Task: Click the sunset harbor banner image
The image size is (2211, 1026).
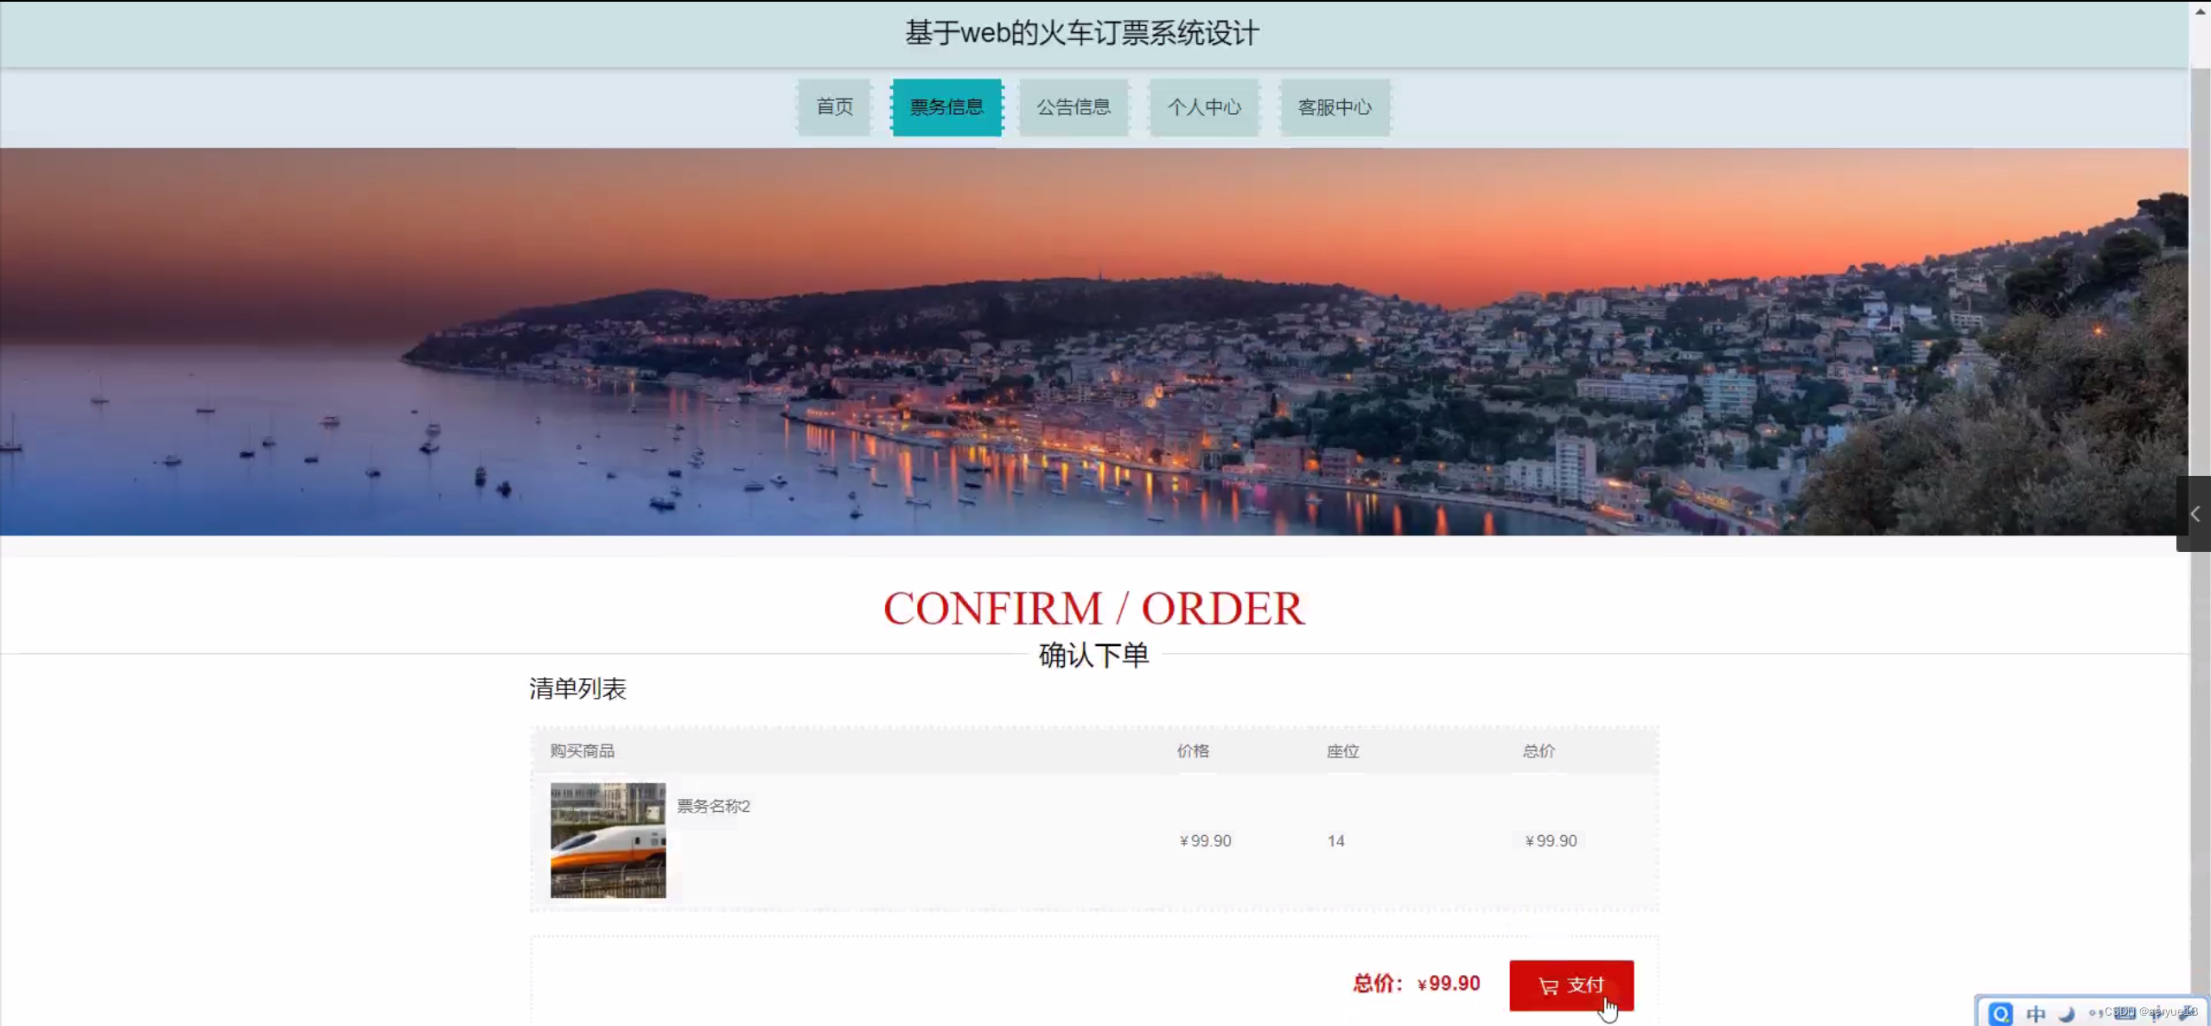Action: point(1093,341)
